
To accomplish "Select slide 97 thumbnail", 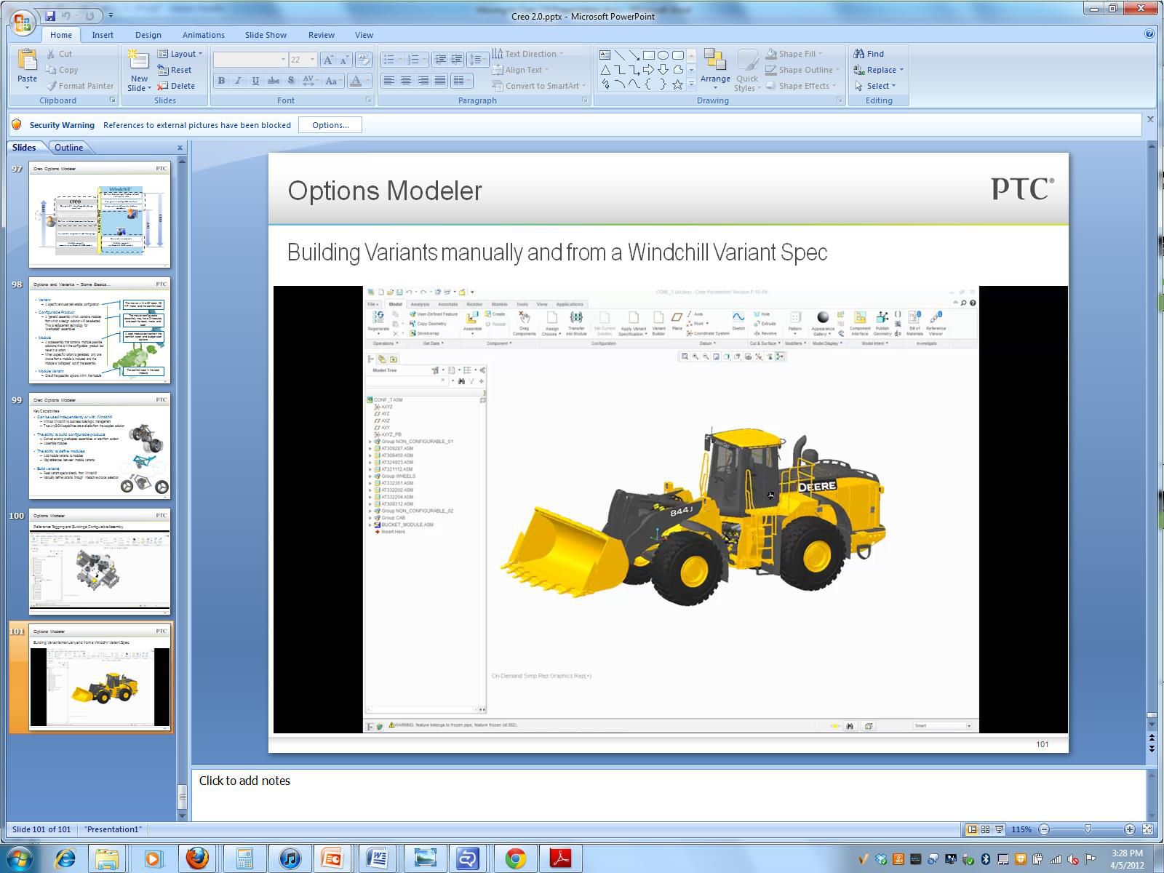I will 100,215.
